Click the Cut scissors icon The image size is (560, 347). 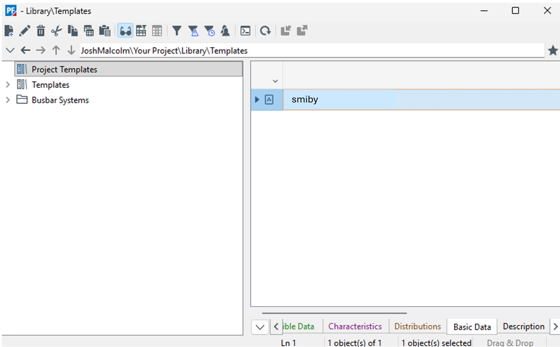(57, 31)
